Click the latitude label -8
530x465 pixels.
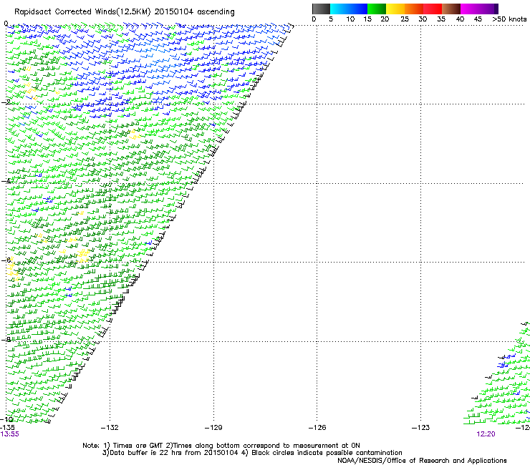pos(6,339)
